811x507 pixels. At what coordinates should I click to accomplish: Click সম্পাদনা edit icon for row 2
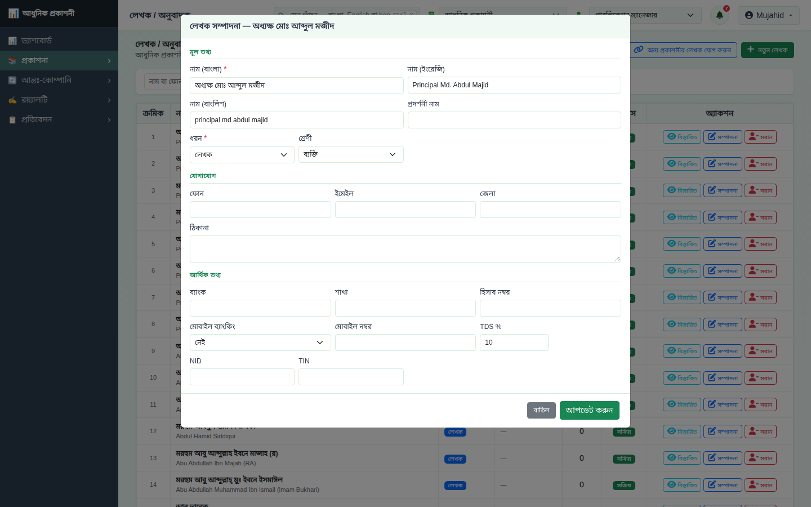pyautogui.click(x=723, y=164)
